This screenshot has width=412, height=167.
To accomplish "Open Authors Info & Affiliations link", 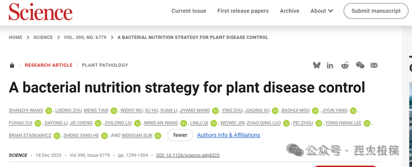I will click(x=229, y=135).
